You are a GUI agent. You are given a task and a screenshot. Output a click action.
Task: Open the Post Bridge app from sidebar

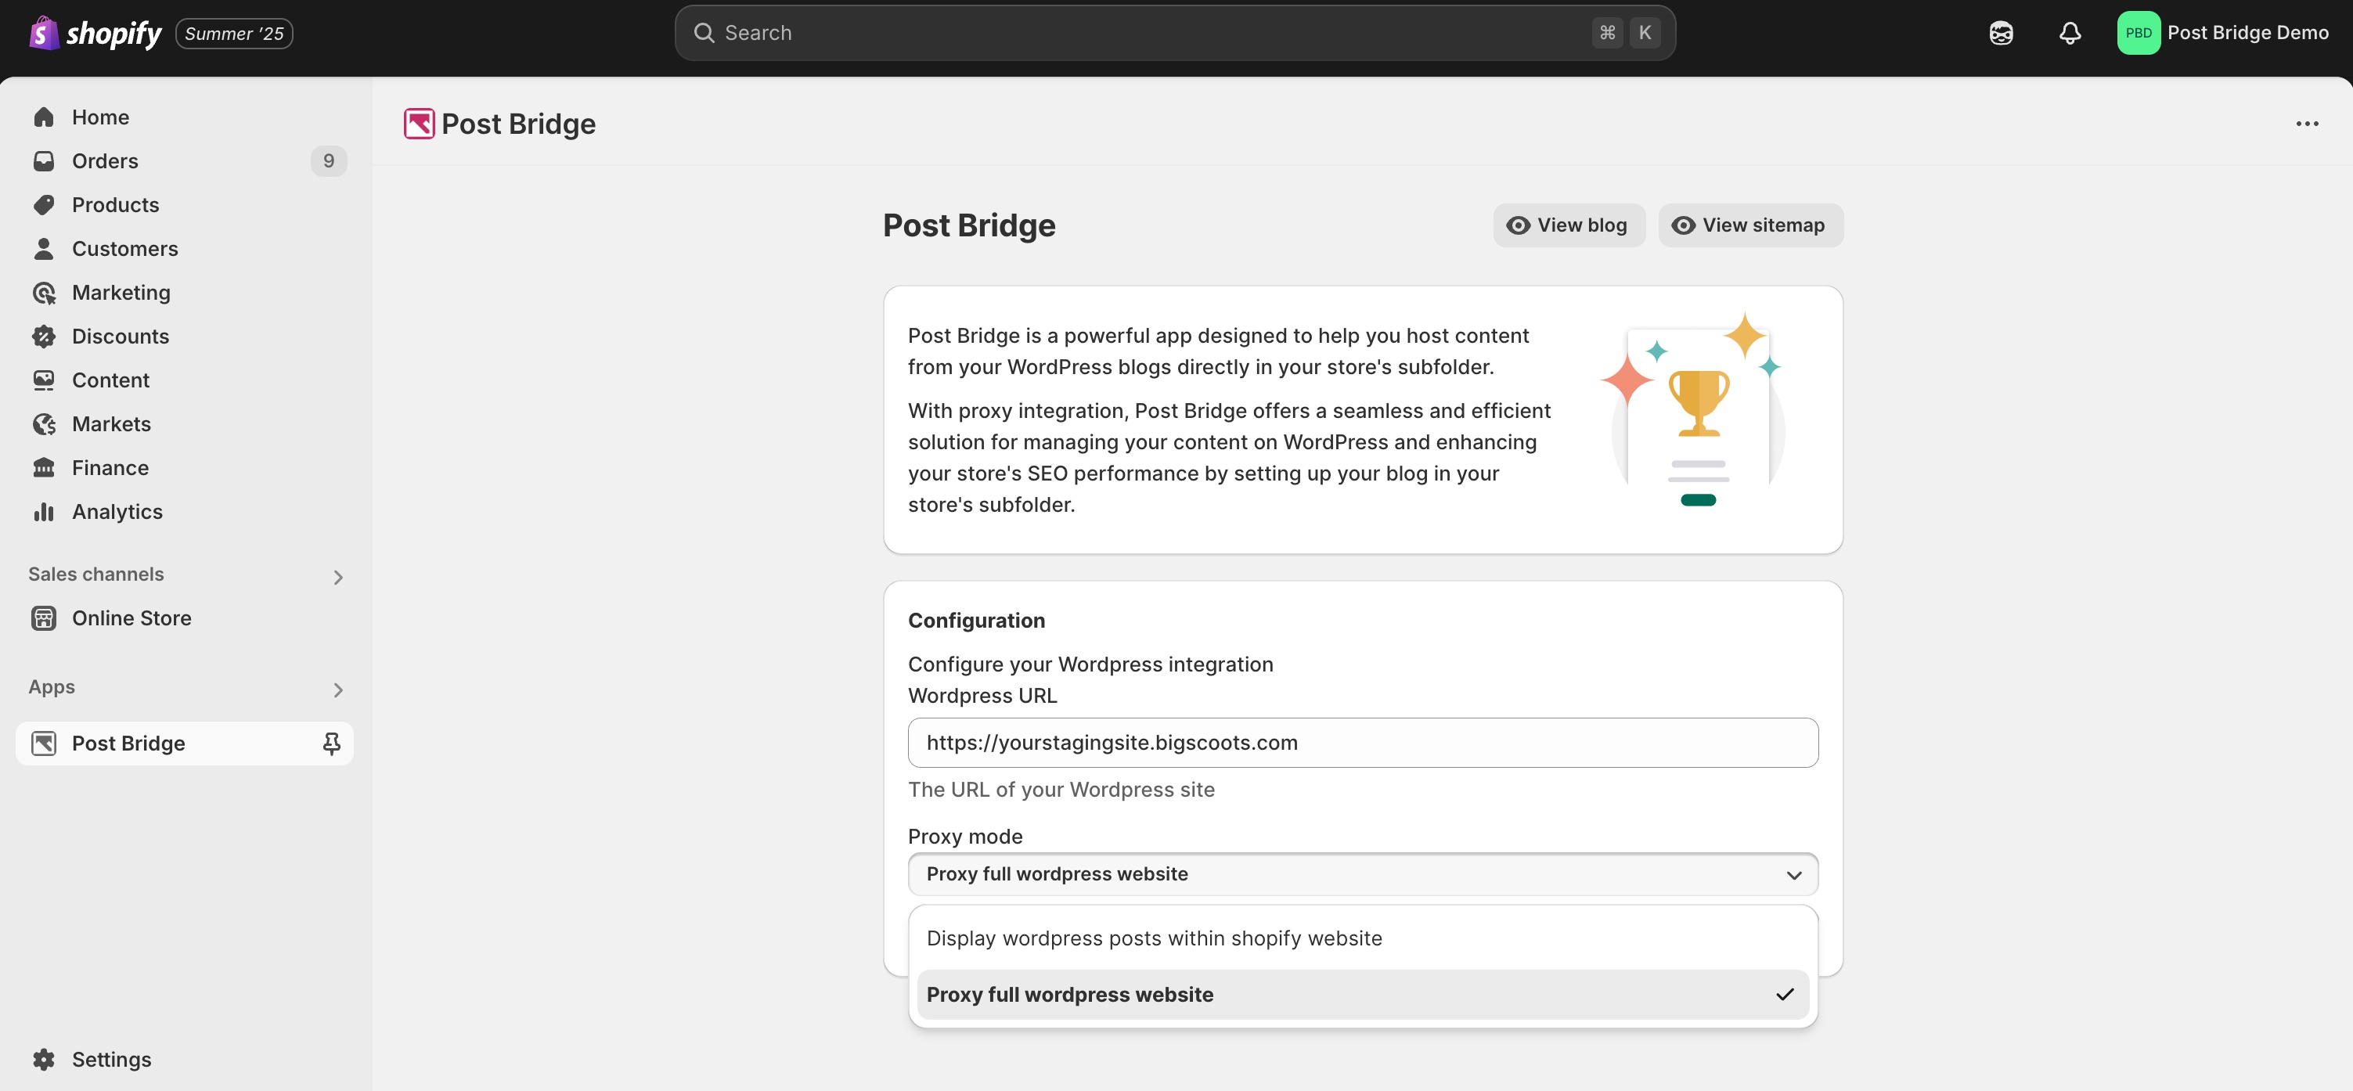tap(129, 744)
